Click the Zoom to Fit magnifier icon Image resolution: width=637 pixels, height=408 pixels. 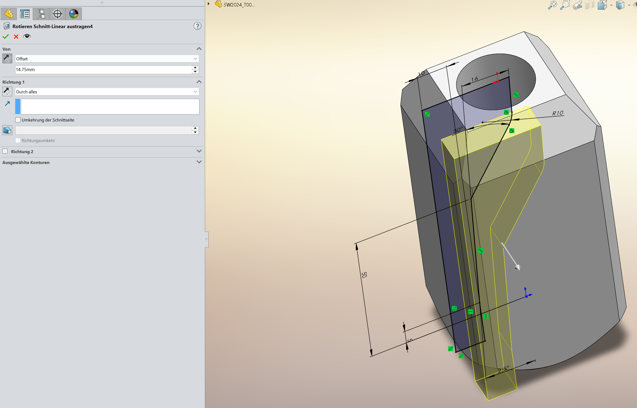coord(552,5)
